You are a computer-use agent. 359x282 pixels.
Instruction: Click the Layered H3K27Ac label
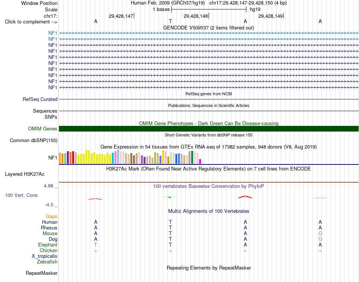coord(25,174)
